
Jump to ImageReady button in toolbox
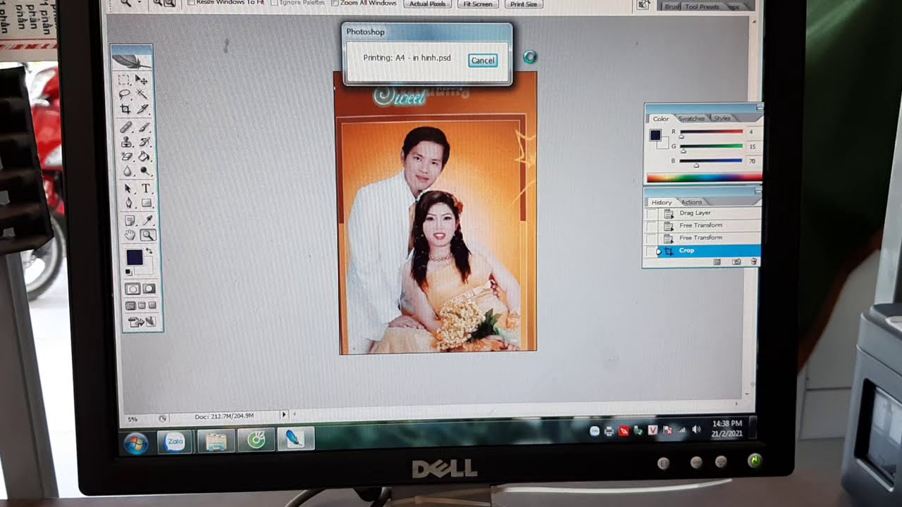click(x=140, y=322)
